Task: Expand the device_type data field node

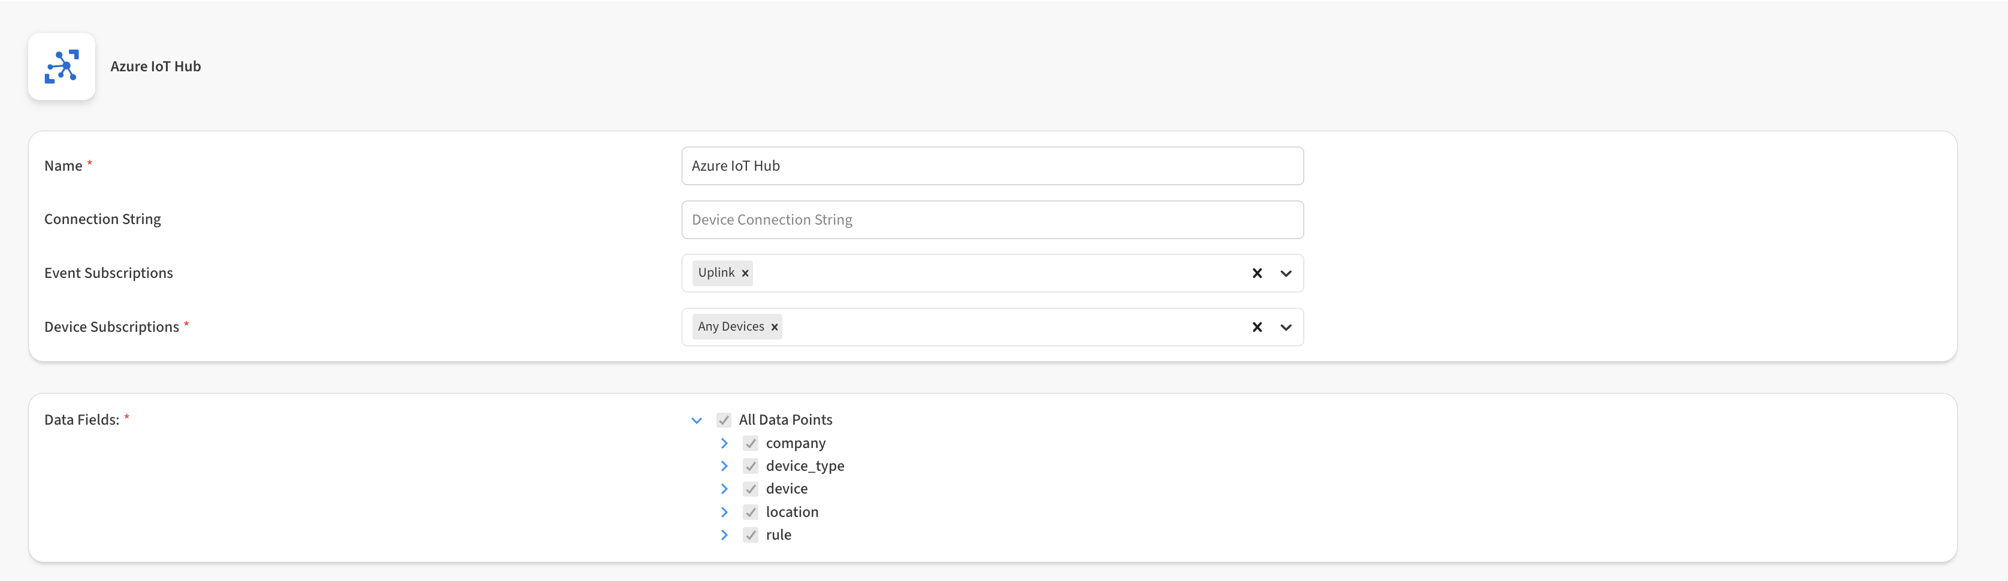Action: (724, 465)
